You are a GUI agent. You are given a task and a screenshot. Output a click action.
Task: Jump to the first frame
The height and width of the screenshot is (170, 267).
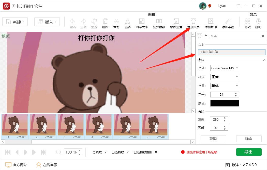8,152
